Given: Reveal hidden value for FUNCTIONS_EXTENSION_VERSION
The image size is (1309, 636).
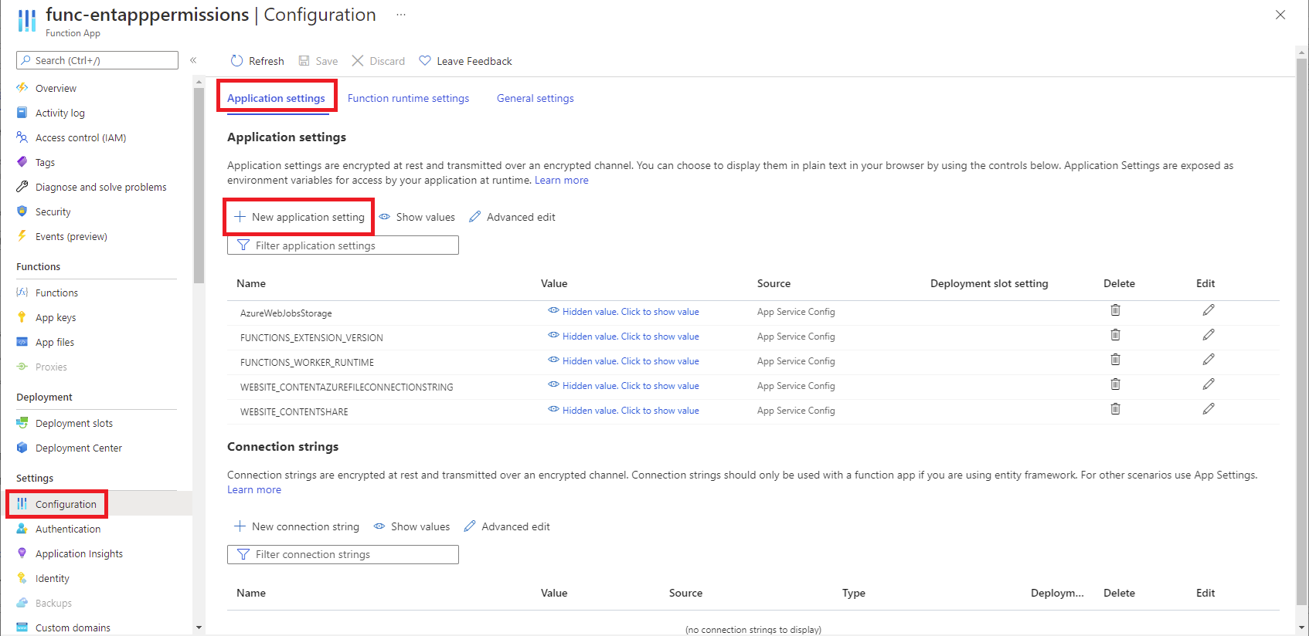Looking at the screenshot, I should click(x=624, y=337).
